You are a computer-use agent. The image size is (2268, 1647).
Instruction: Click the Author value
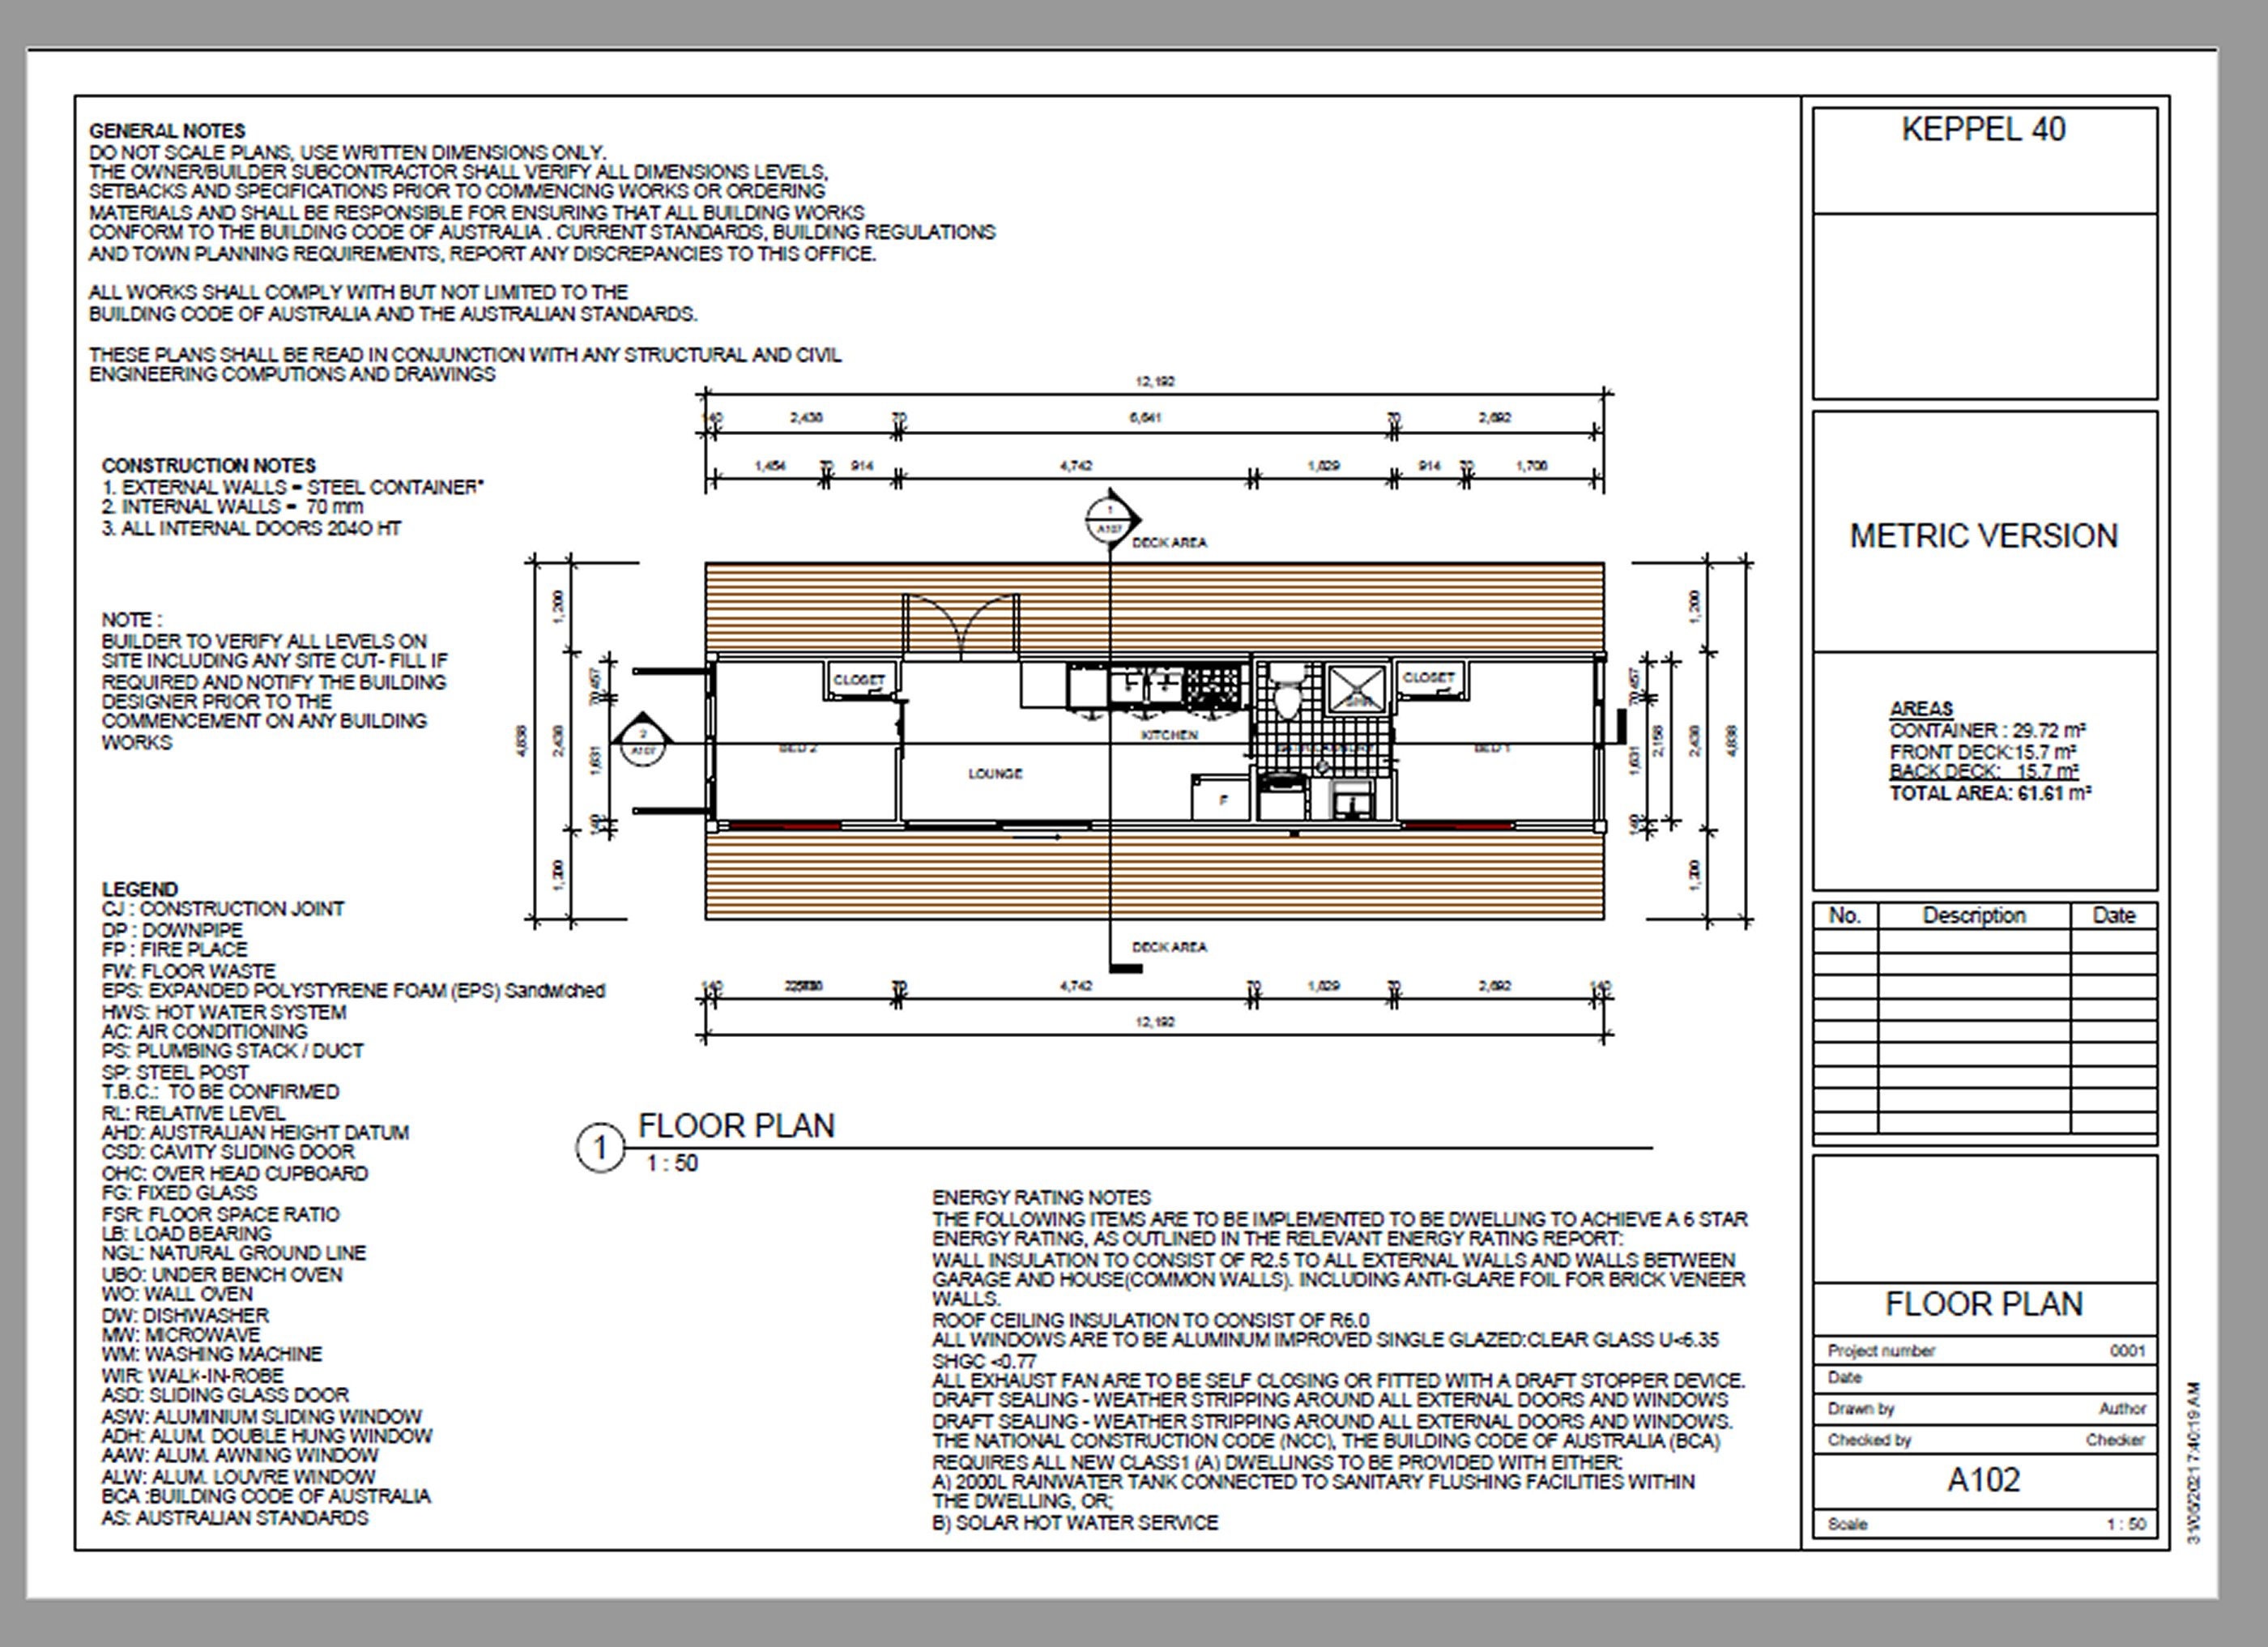pos(2122,1409)
